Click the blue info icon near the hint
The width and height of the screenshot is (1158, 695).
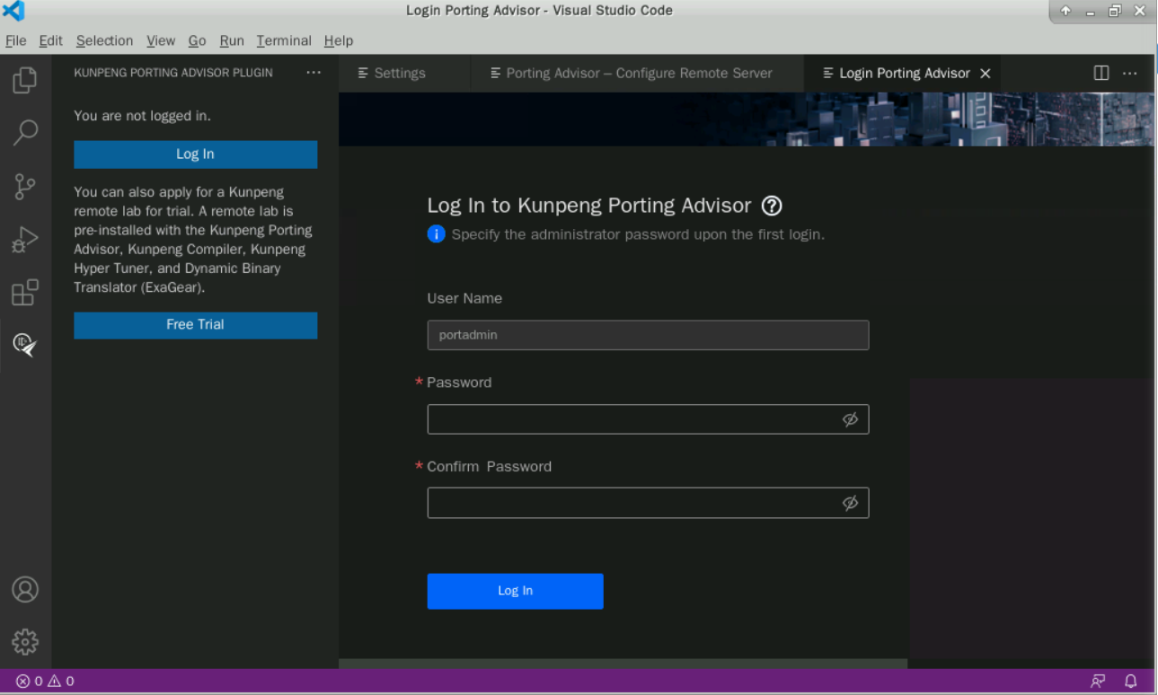point(437,234)
